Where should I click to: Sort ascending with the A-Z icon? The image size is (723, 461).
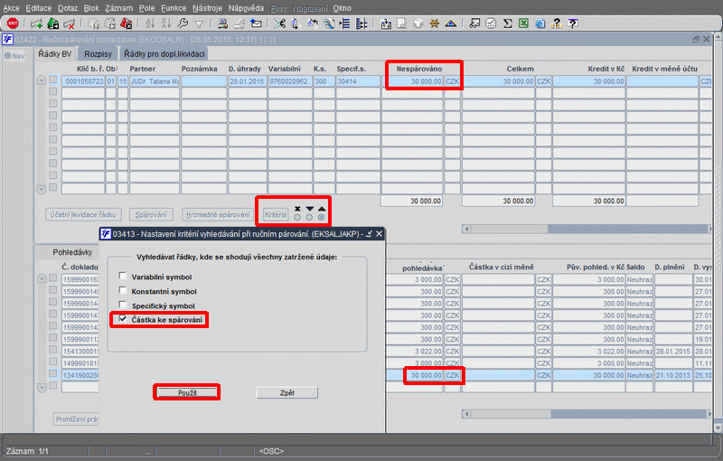coord(150,24)
